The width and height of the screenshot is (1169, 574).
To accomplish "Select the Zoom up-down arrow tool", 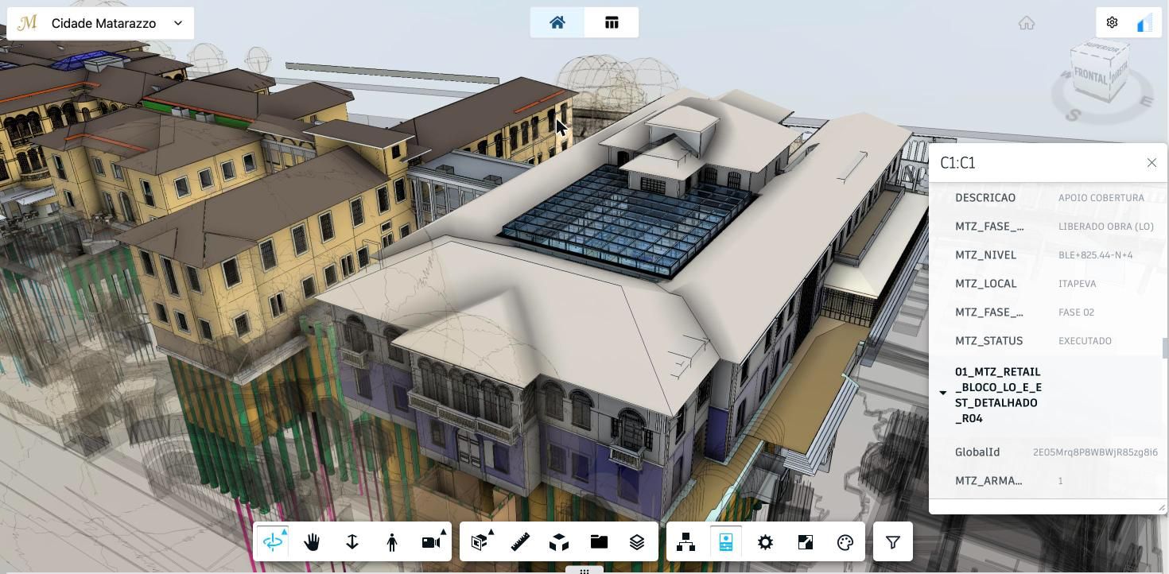I will pyautogui.click(x=352, y=542).
